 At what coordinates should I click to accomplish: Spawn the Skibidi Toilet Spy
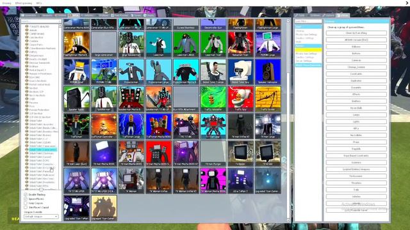pos(241,72)
